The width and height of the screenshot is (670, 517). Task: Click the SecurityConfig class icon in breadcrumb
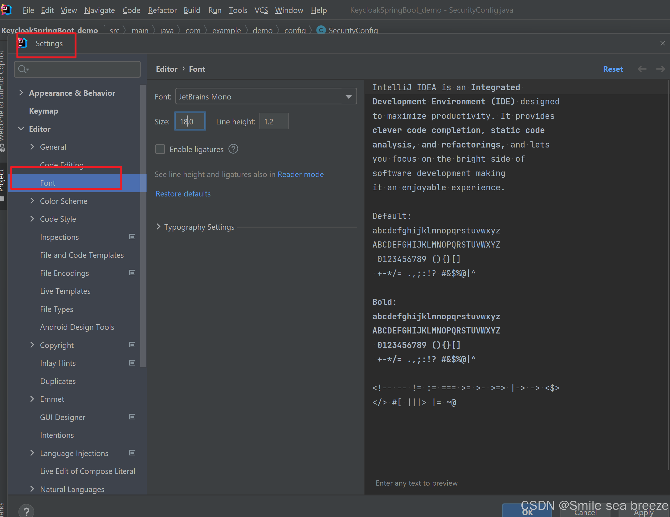[x=321, y=30]
